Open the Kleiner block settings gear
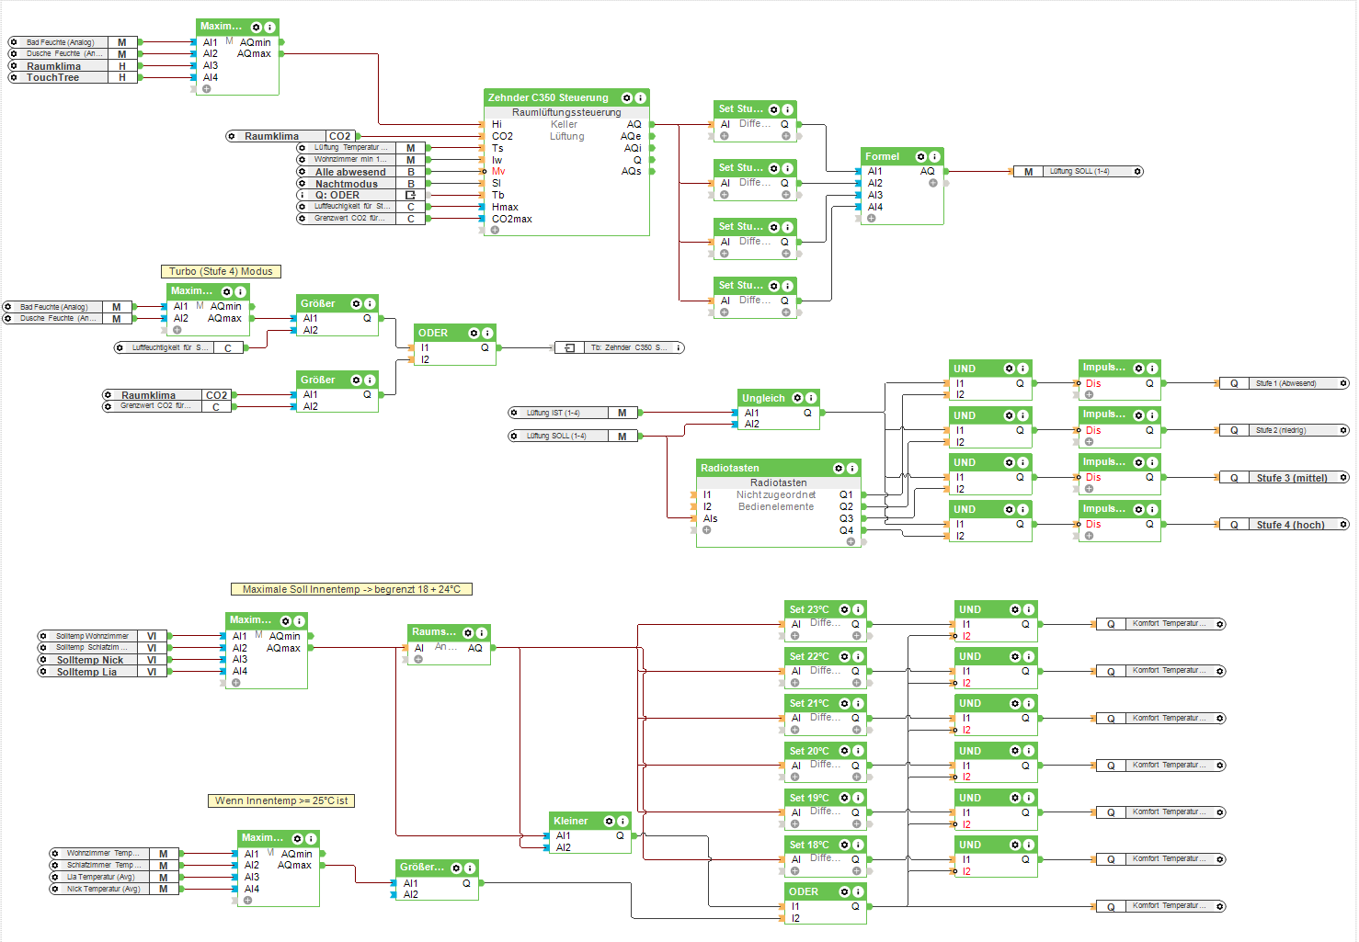This screenshot has width=1359, height=942. (609, 821)
